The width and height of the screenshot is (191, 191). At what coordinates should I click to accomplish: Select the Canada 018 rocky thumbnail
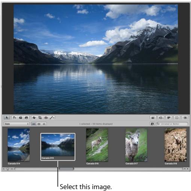176,145
